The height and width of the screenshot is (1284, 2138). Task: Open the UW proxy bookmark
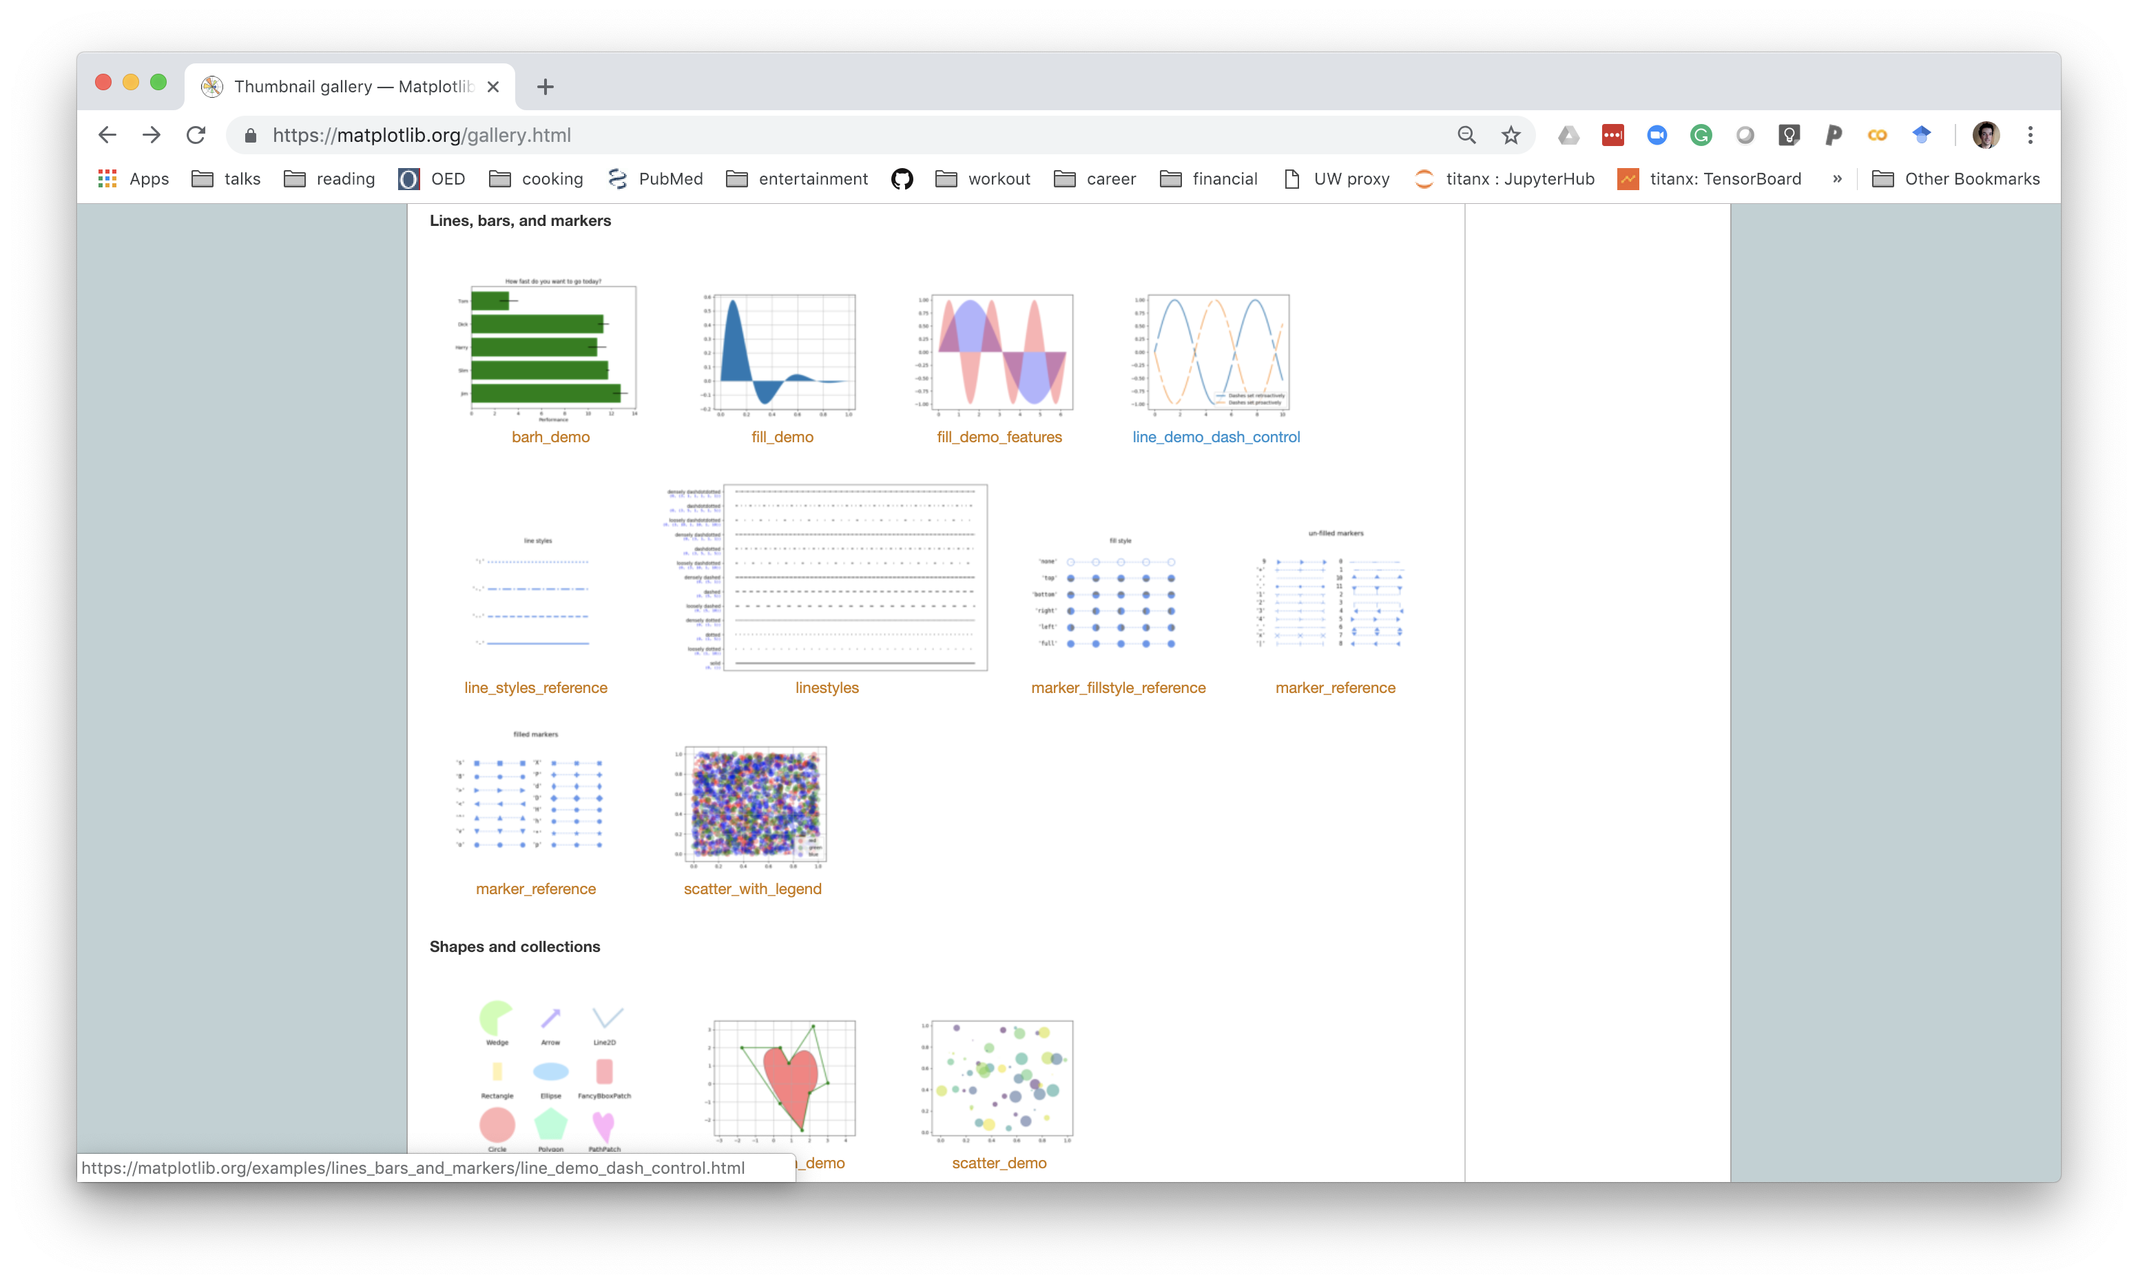tap(1336, 179)
